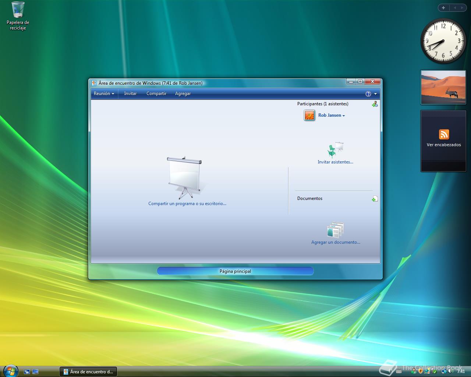Click the add participant icon
The height and width of the screenshot is (377, 471).
tap(375, 104)
